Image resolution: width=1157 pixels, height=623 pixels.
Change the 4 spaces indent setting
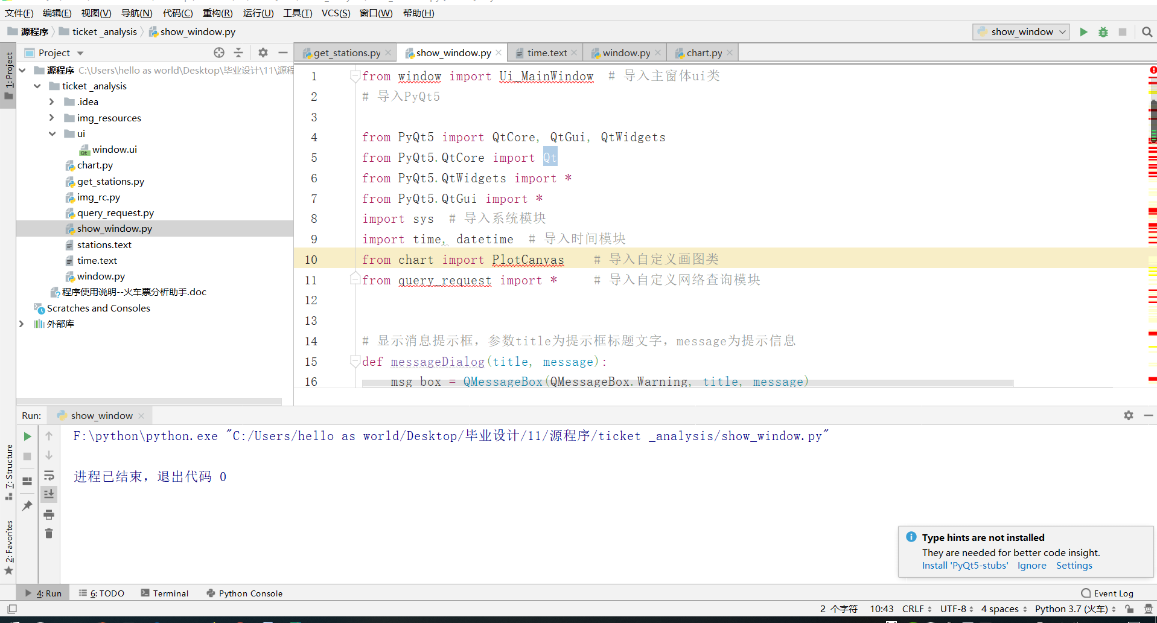[1004, 609]
